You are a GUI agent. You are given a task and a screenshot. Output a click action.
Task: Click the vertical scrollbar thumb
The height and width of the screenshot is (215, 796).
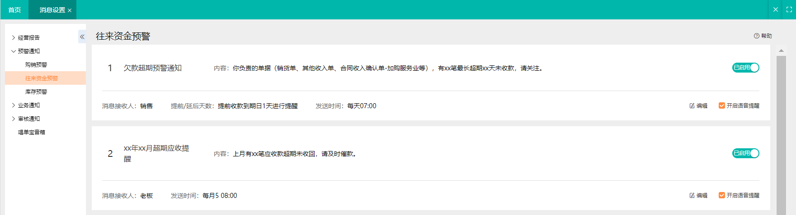tap(781, 135)
